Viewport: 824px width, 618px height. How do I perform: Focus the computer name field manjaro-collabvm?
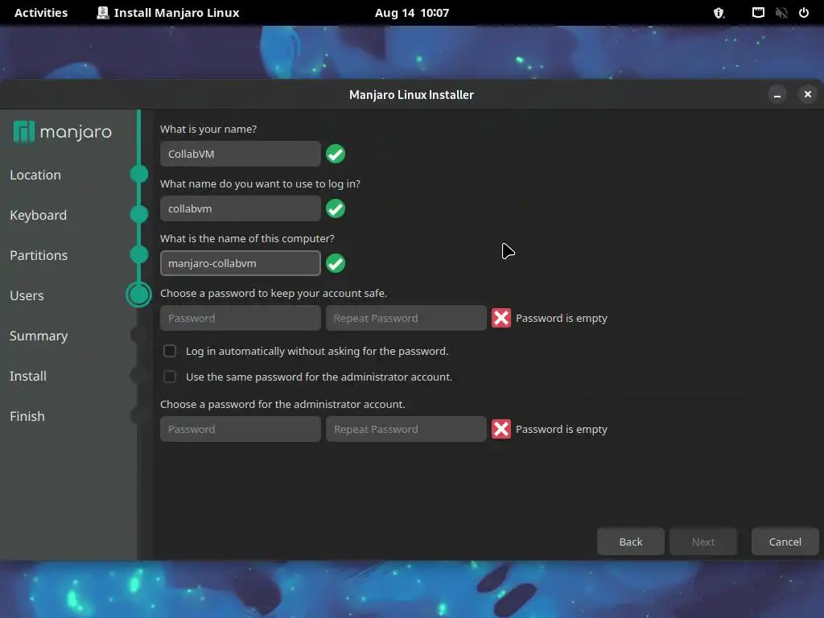[240, 263]
